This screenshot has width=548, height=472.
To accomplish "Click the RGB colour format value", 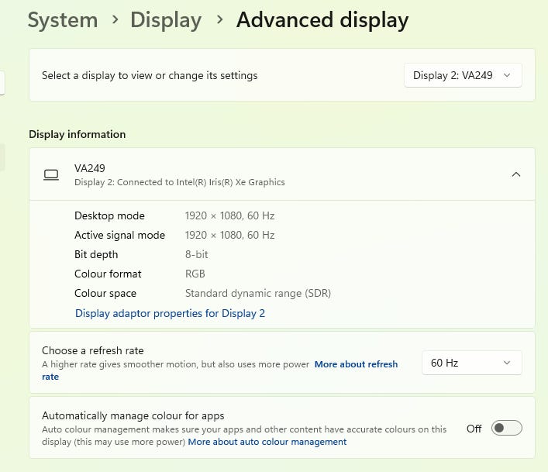I will point(195,274).
